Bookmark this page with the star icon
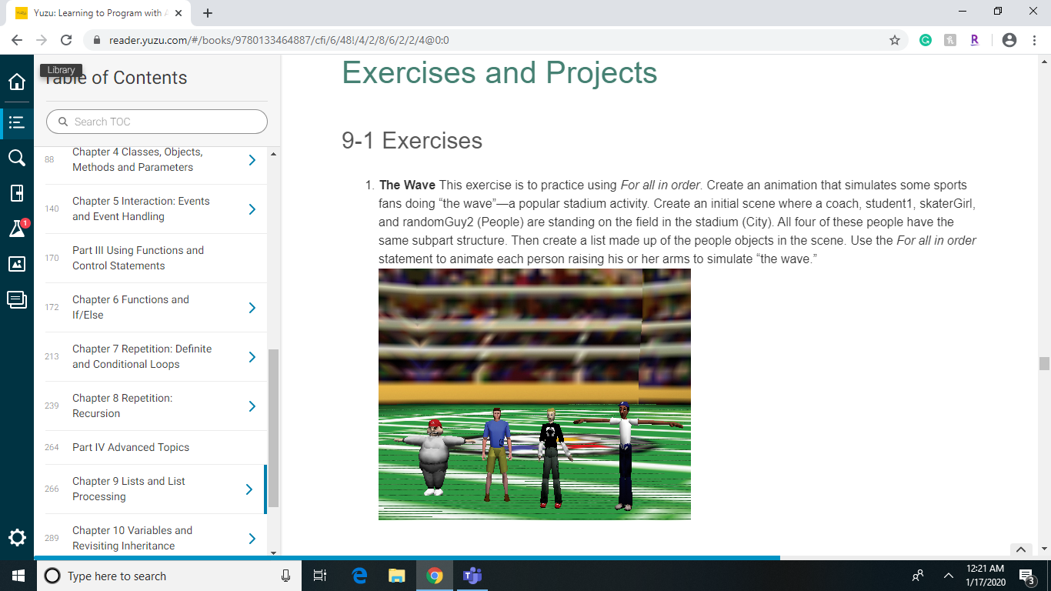Viewport: 1051px width, 591px height. (x=895, y=38)
